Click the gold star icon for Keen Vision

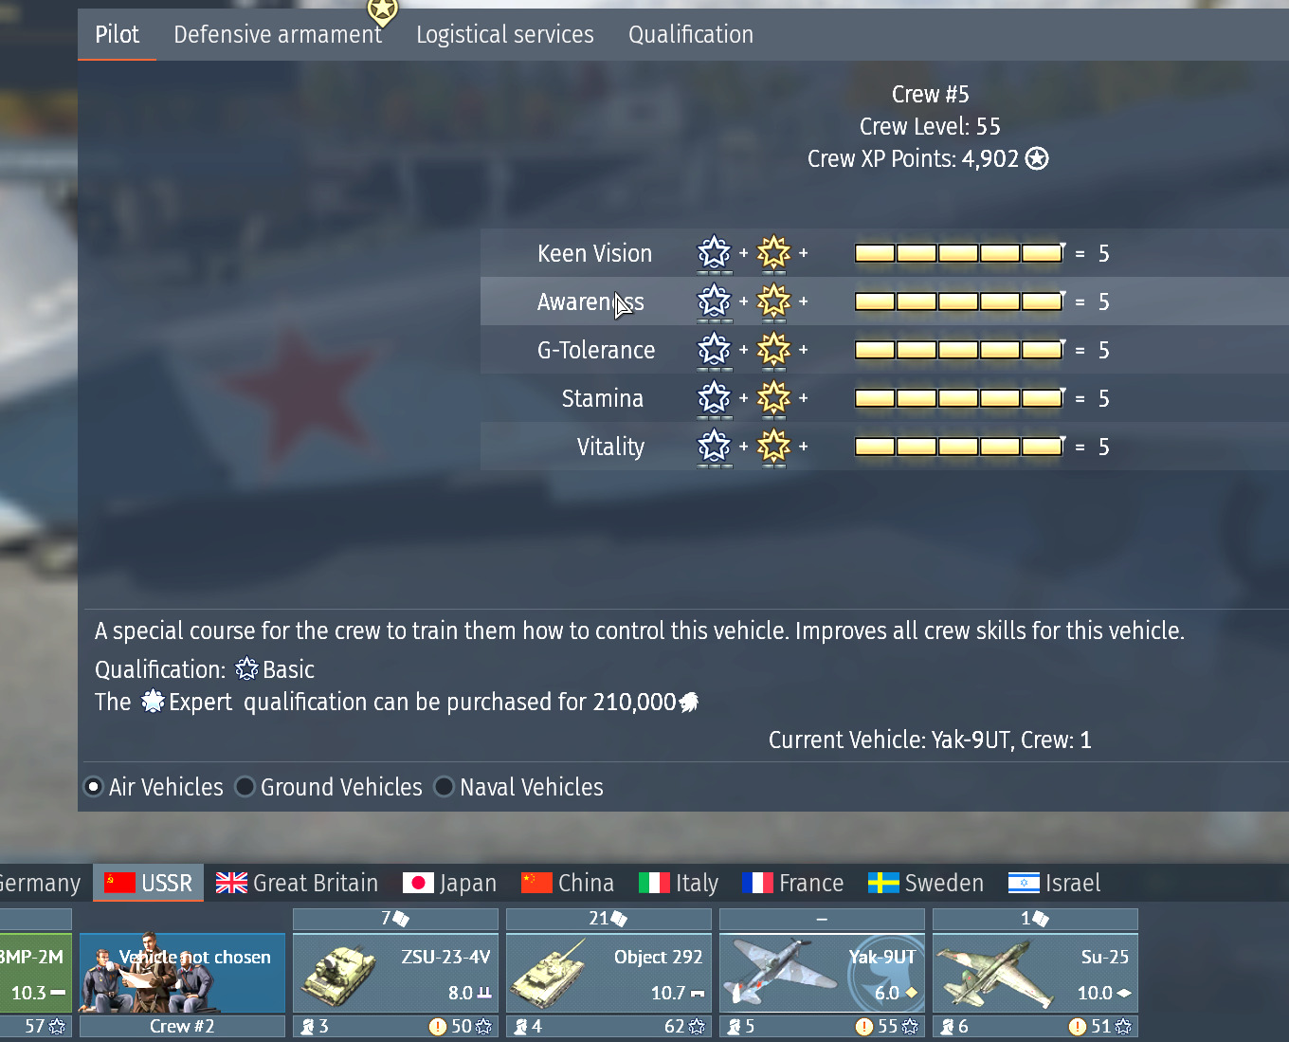point(773,253)
